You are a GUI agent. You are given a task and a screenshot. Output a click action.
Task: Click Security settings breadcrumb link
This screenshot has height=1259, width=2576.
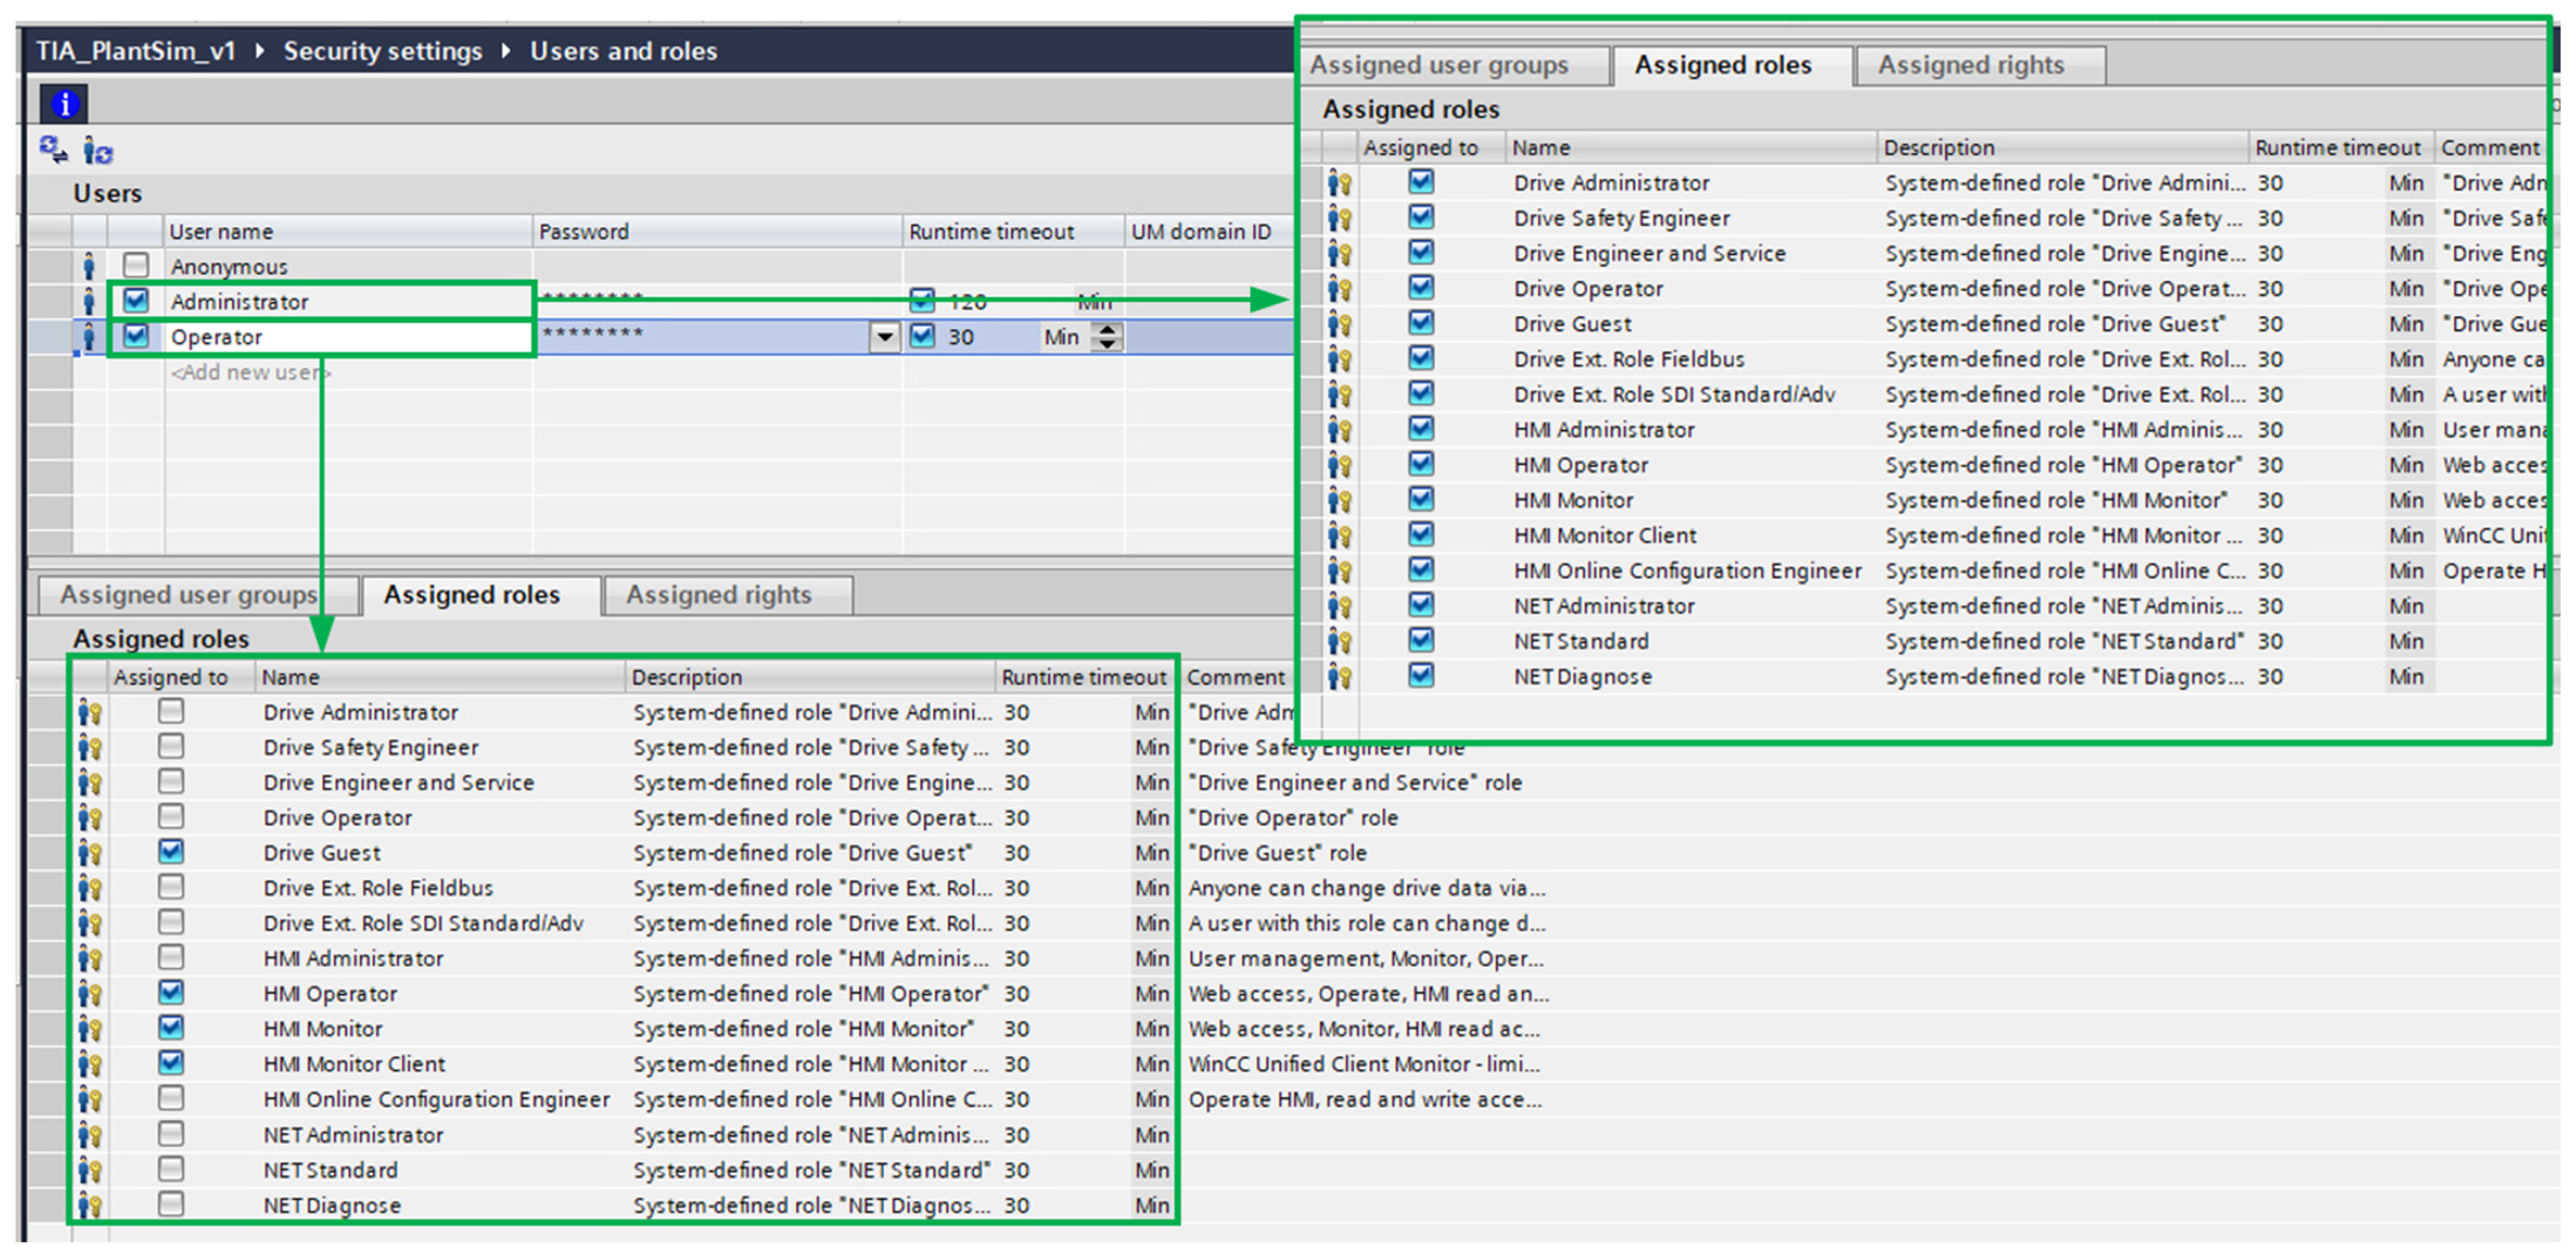(382, 51)
